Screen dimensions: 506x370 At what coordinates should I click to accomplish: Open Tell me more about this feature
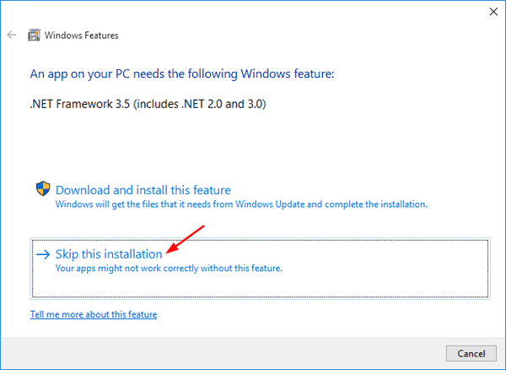(94, 314)
